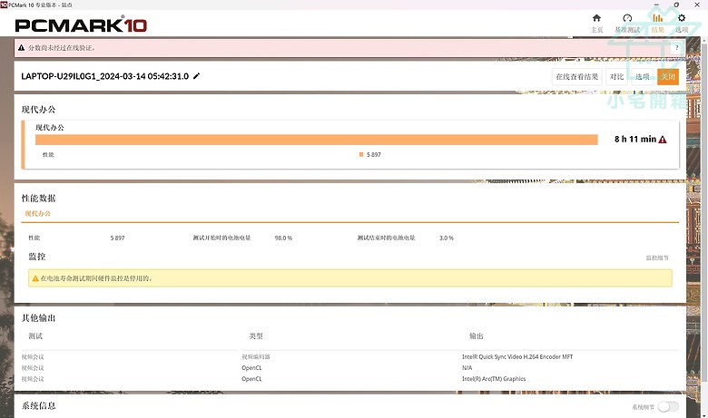Screen dimensions: 708x418
Task: Click the IntelR Quick Sync Video H.264 Encoder MFT entry
Action: [517, 356]
